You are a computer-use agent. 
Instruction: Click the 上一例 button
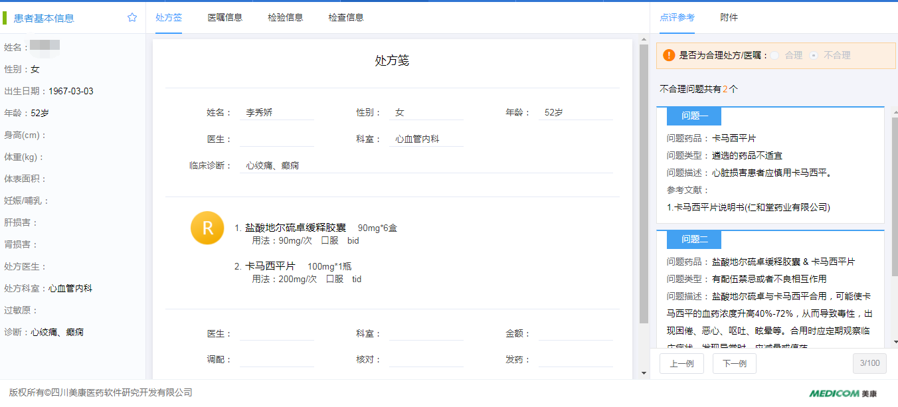[x=681, y=363]
